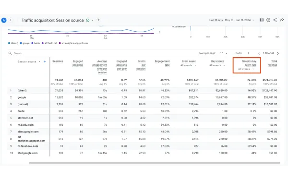The image size is (288, 180).
Task: Sort by Engagement rate column header
Action: point(162,63)
